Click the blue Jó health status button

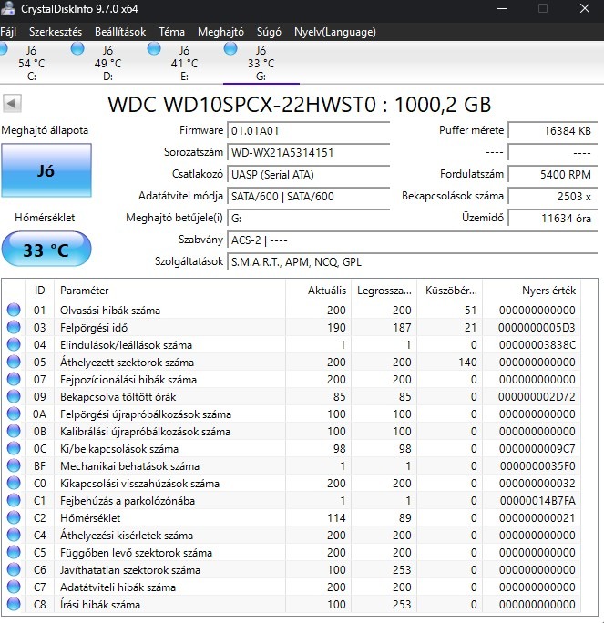[x=46, y=170]
